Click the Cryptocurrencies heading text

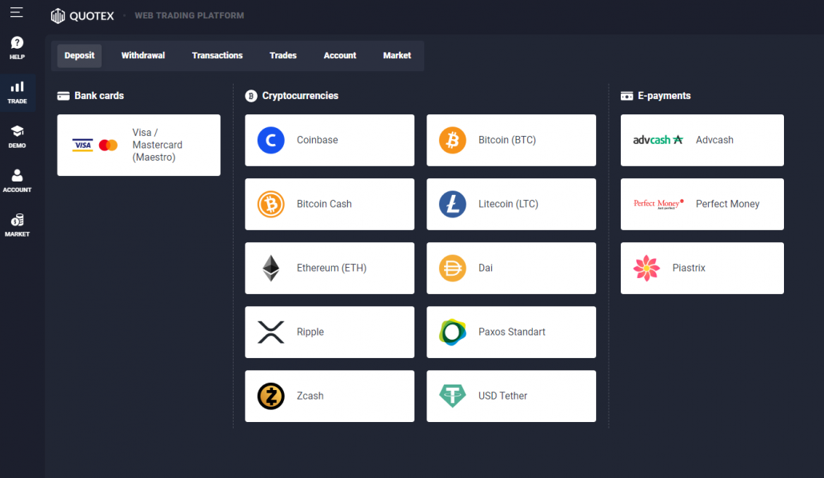tap(300, 96)
